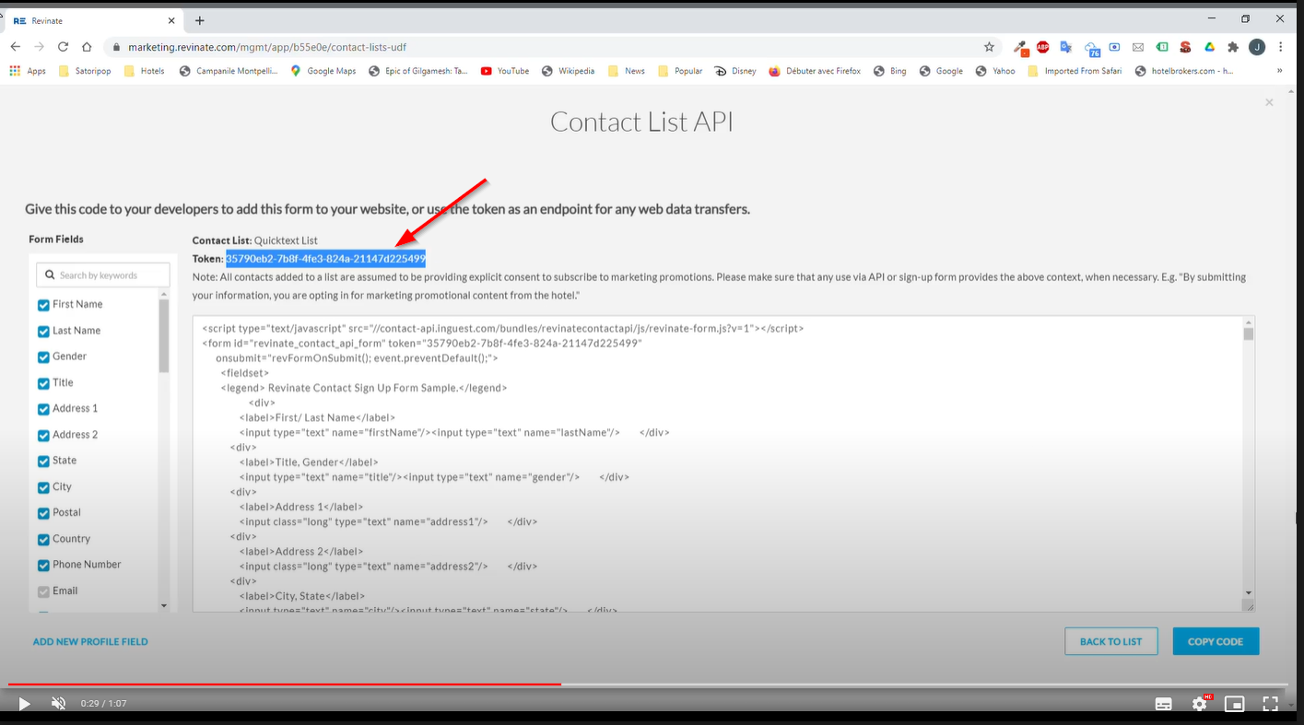Switch to miniplayer mode icon
The height and width of the screenshot is (725, 1304).
[1234, 704]
